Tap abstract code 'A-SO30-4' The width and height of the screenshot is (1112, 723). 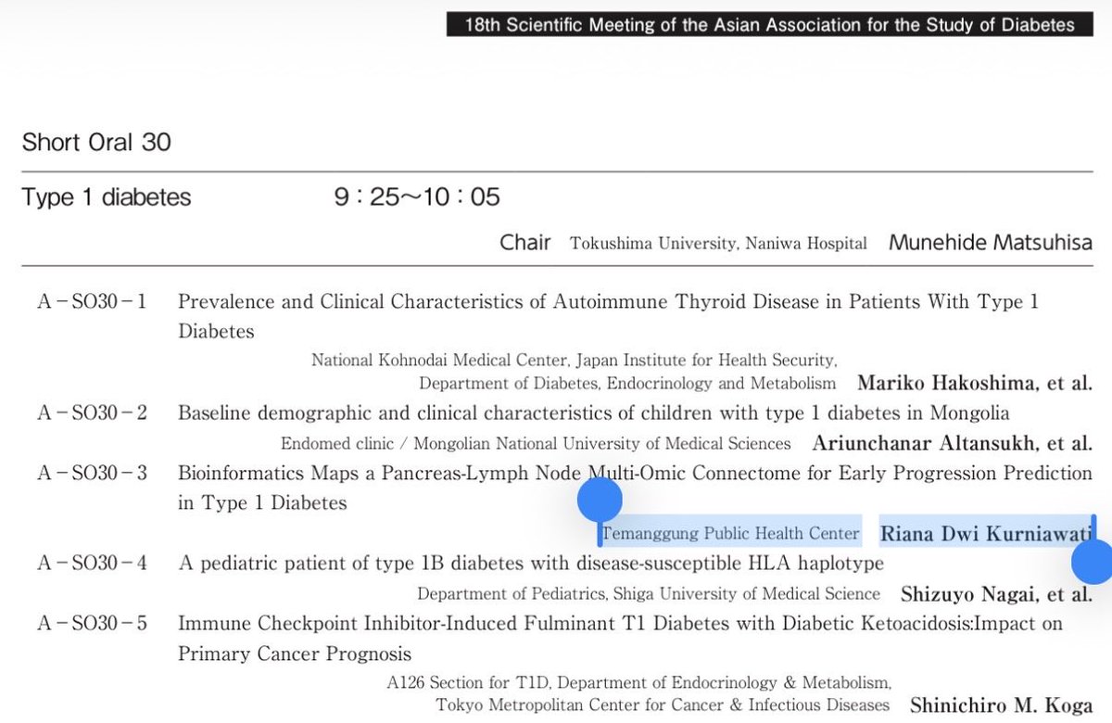tap(92, 564)
